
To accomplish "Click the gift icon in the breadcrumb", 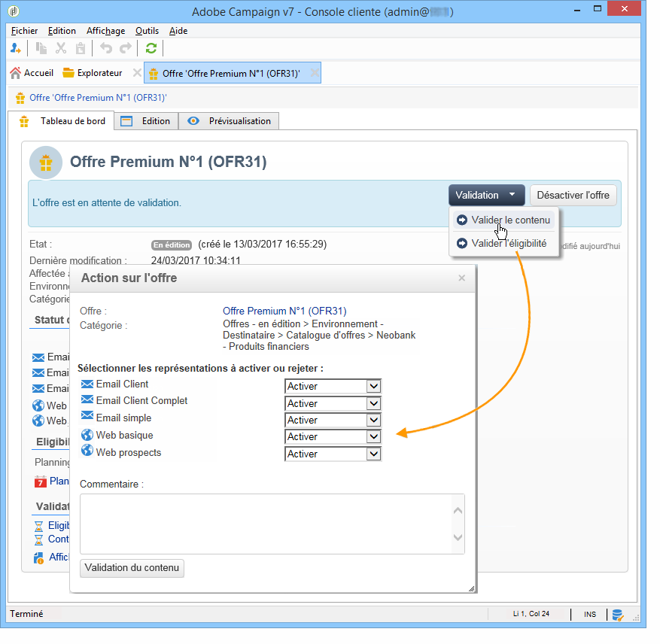I will [x=20, y=98].
